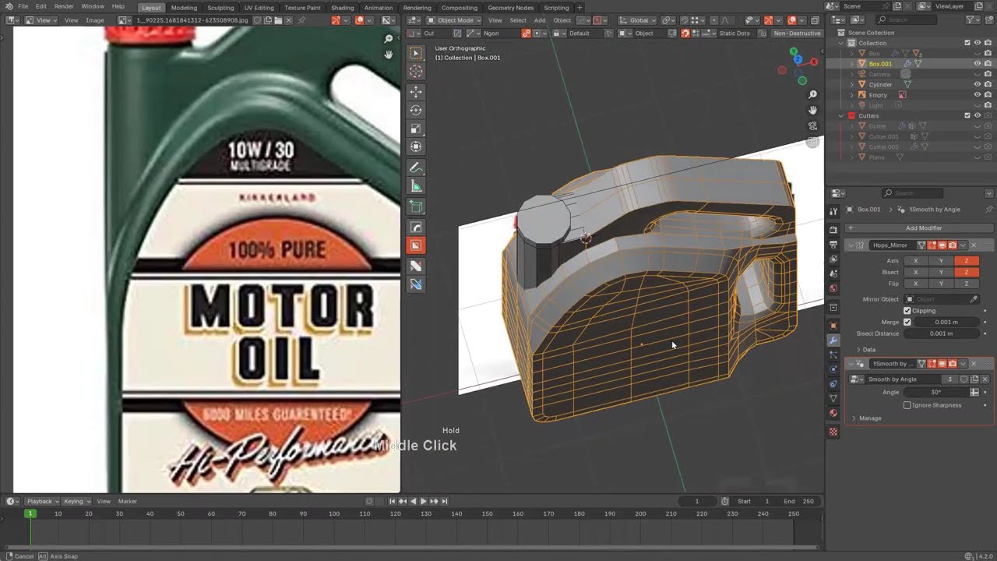Screen dimensions: 997x561
Task: Select the Cursor tool
Action: (416, 72)
